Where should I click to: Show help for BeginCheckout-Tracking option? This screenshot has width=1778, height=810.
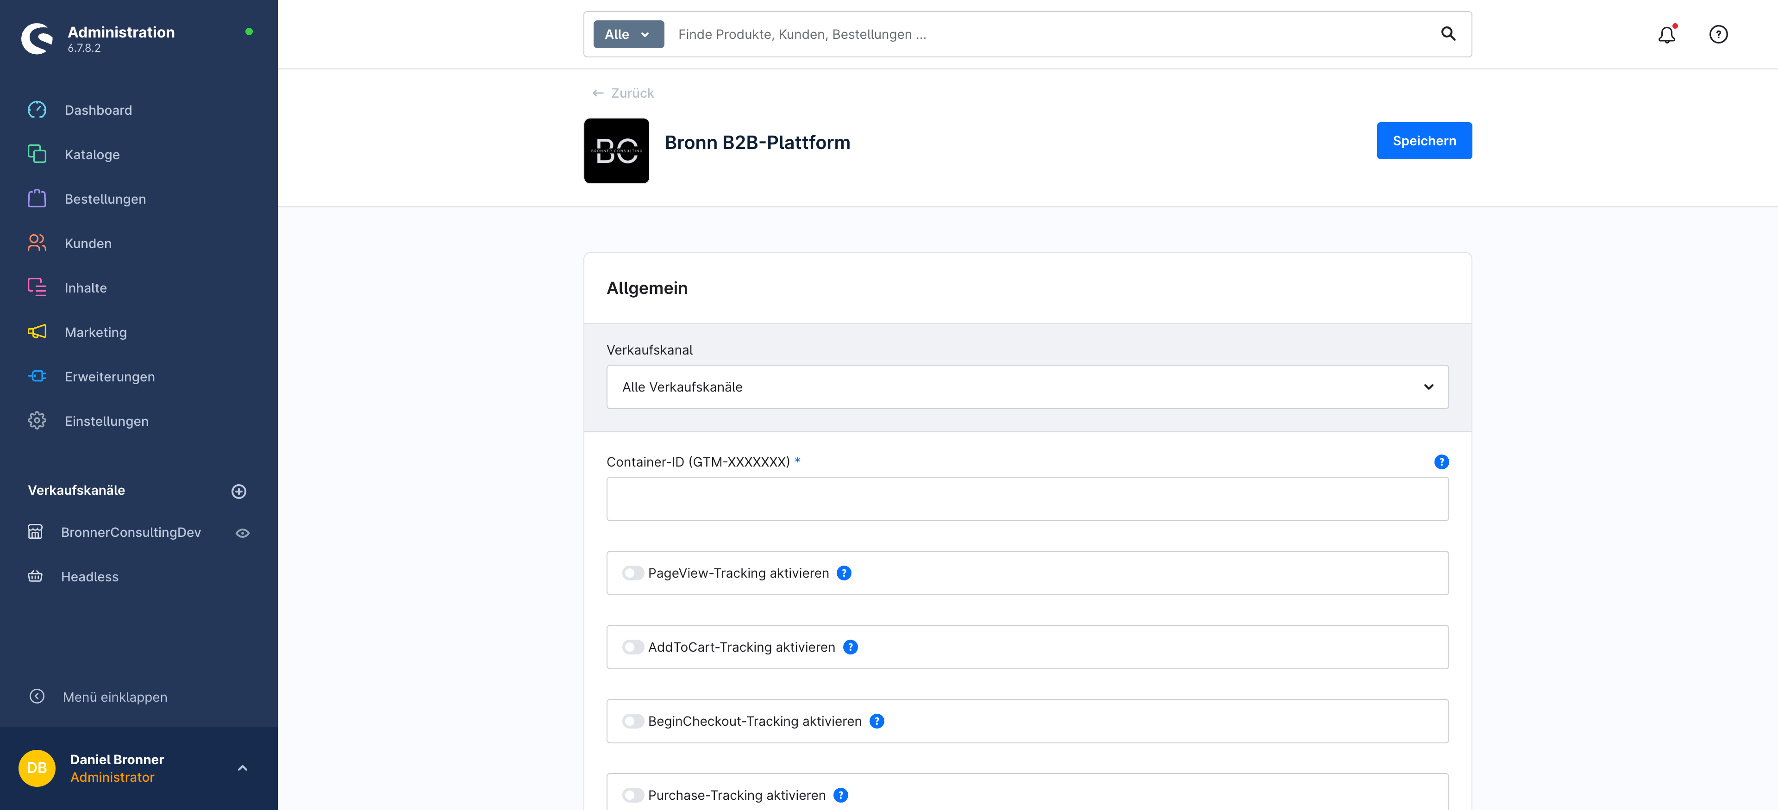pos(876,721)
